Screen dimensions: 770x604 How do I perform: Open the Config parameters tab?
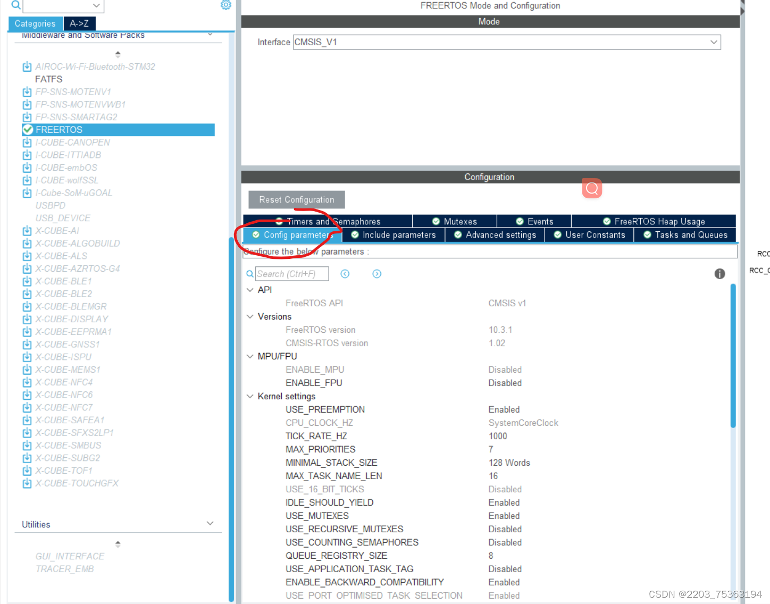[x=292, y=235]
